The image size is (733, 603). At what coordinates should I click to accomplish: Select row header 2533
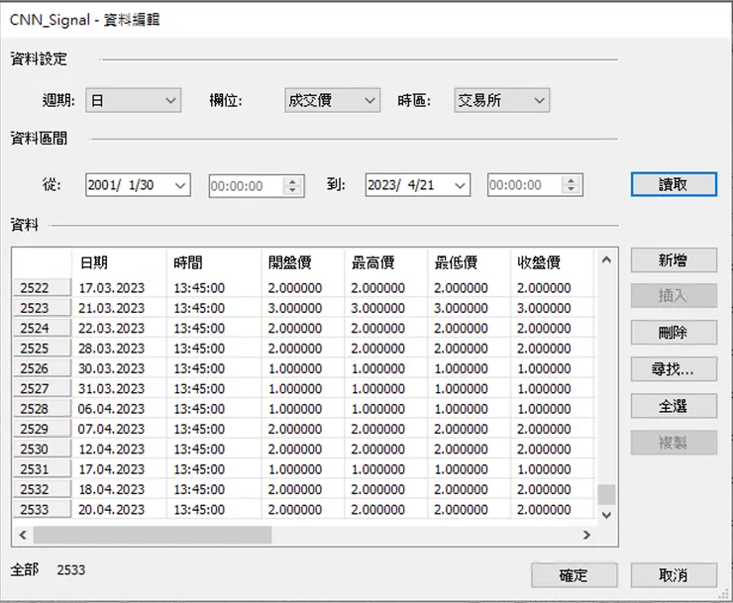42,509
